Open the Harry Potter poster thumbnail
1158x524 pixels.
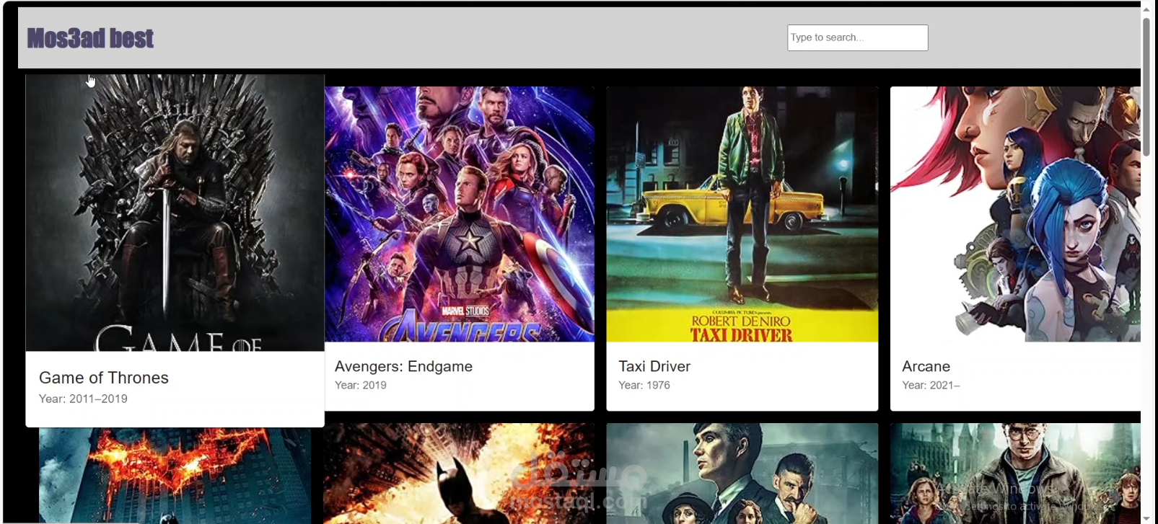coord(1015,473)
